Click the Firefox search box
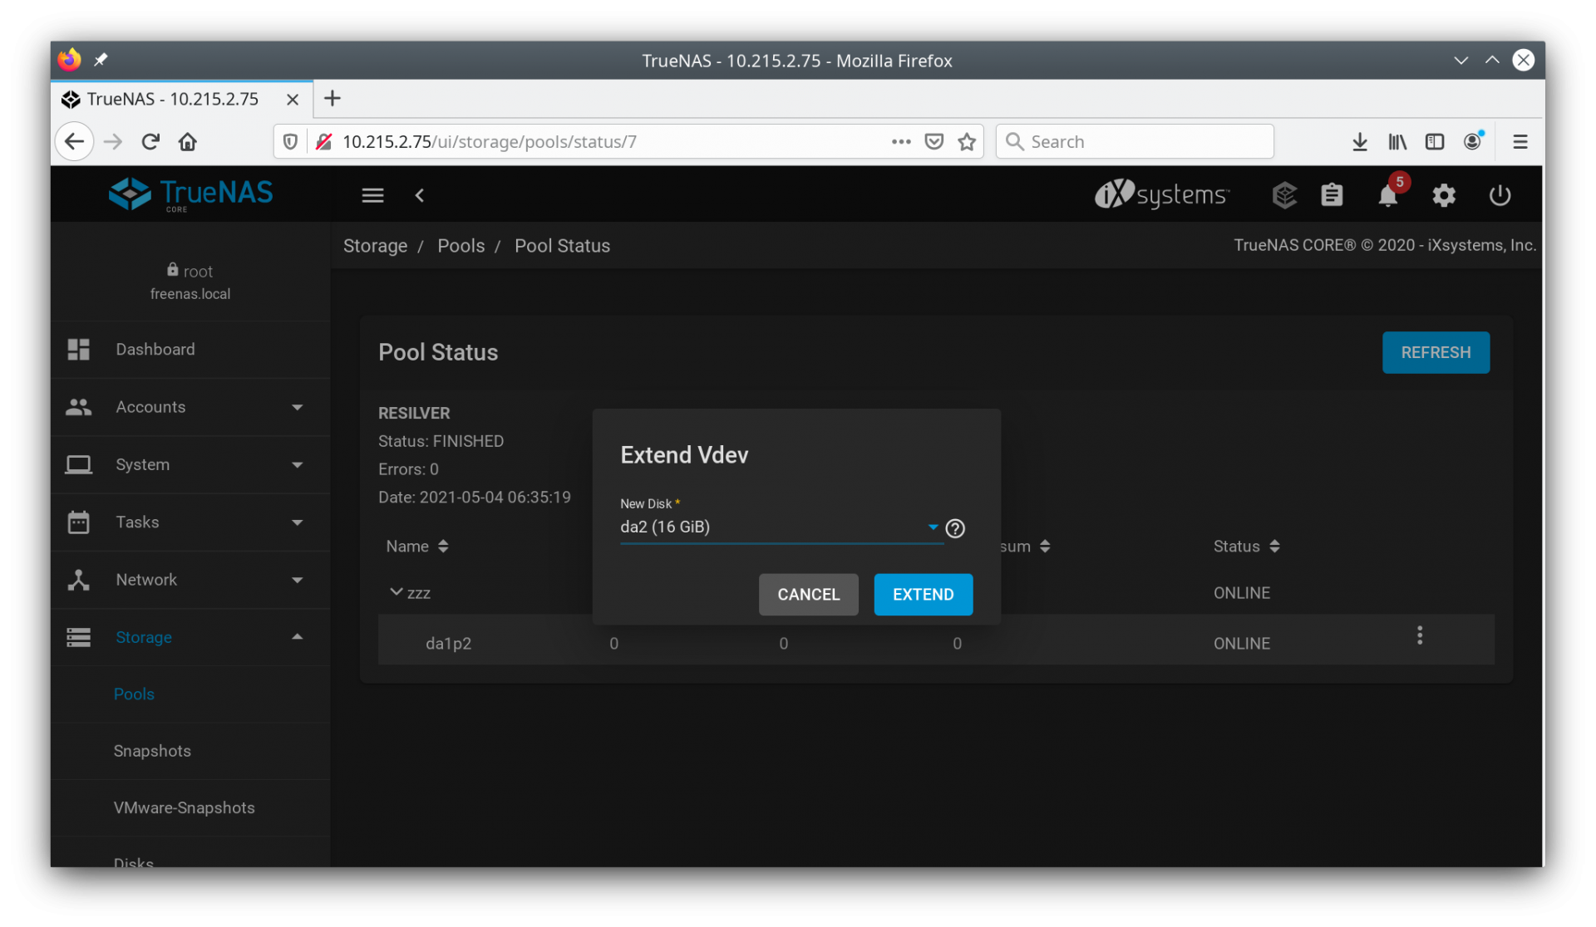The width and height of the screenshot is (1596, 927). [1135, 142]
